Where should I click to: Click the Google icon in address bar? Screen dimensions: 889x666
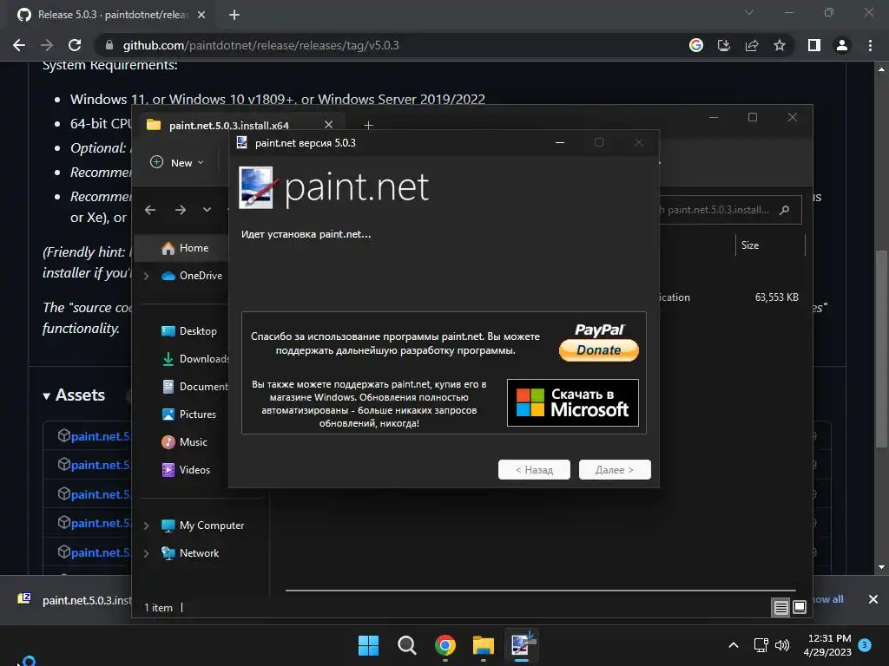[696, 45]
